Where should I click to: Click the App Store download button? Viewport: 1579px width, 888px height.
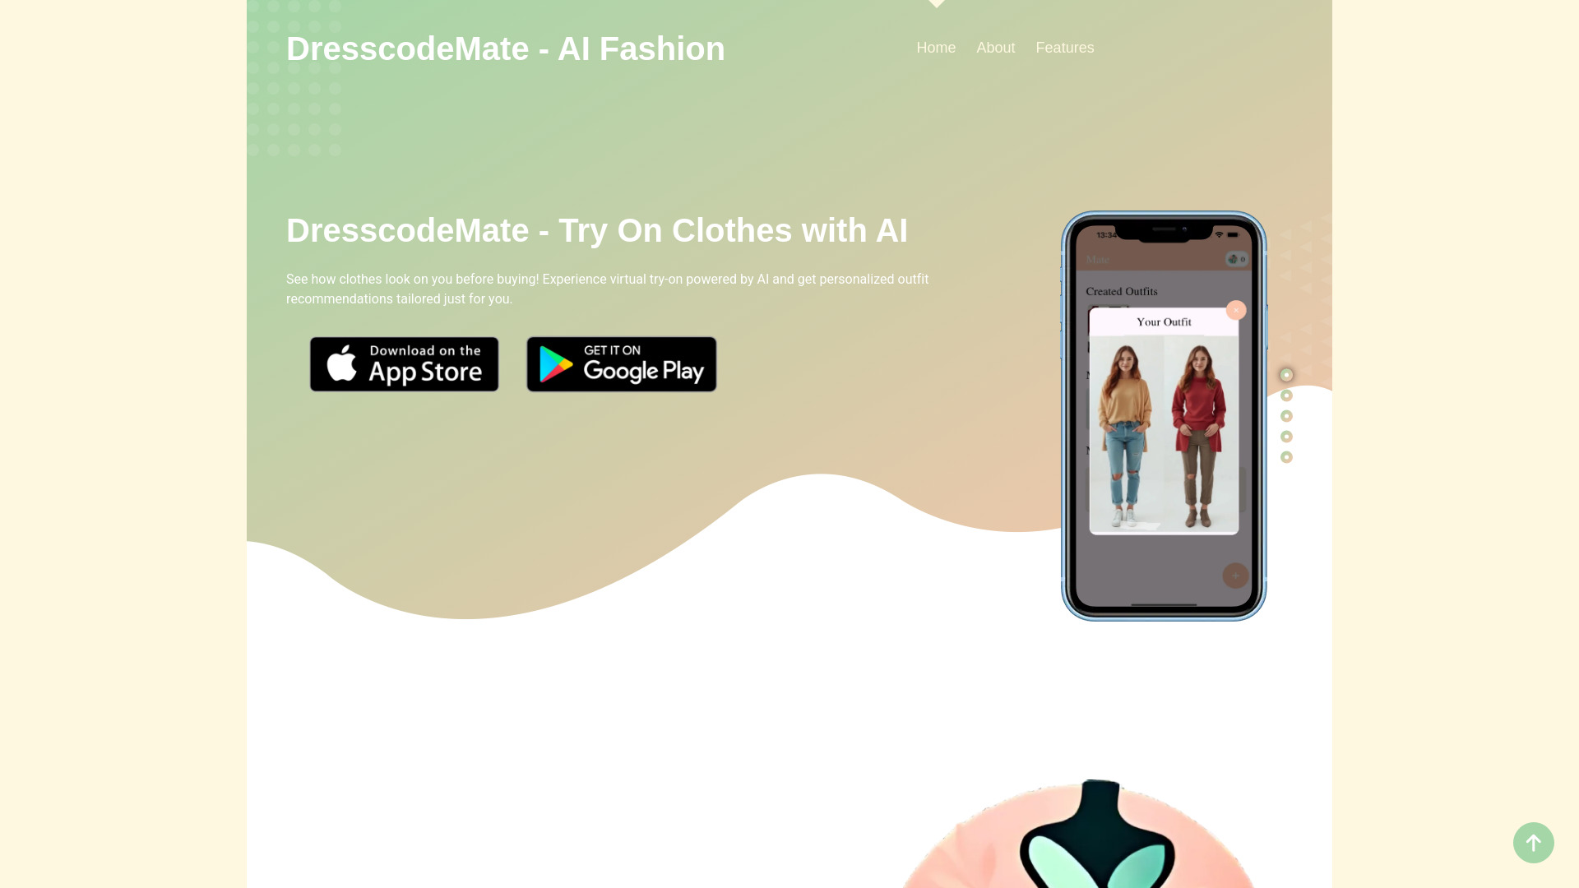[x=404, y=363]
